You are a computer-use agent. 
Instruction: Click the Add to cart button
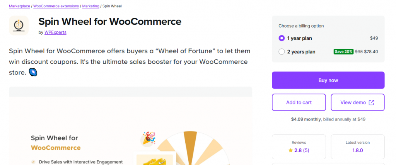pyautogui.click(x=299, y=102)
